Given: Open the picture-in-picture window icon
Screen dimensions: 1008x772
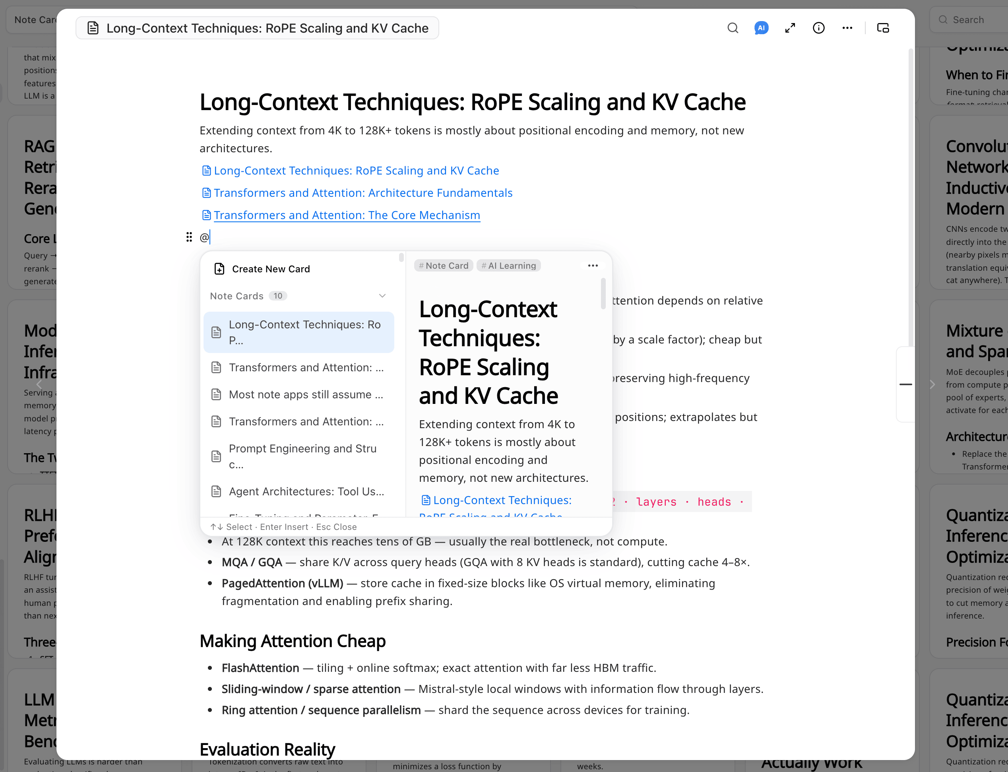Looking at the screenshot, I should pyautogui.click(x=882, y=28).
